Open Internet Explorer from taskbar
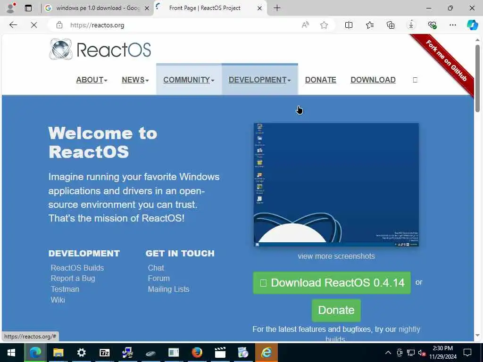The height and width of the screenshot is (362, 483). (266, 353)
